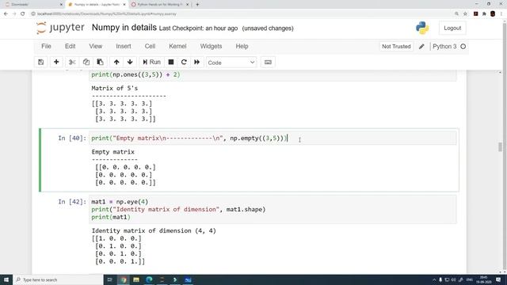Rename notebook title Numpy in details
Image resolution: width=507 pixels, height=285 pixels.
point(124,28)
